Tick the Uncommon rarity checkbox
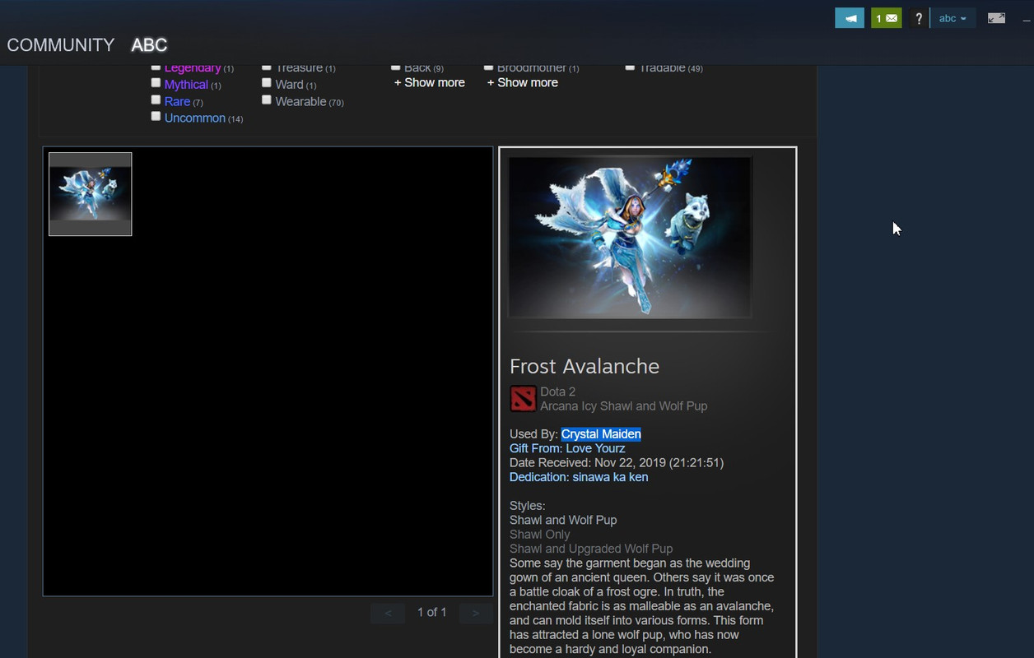The width and height of the screenshot is (1034, 658). pos(156,116)
